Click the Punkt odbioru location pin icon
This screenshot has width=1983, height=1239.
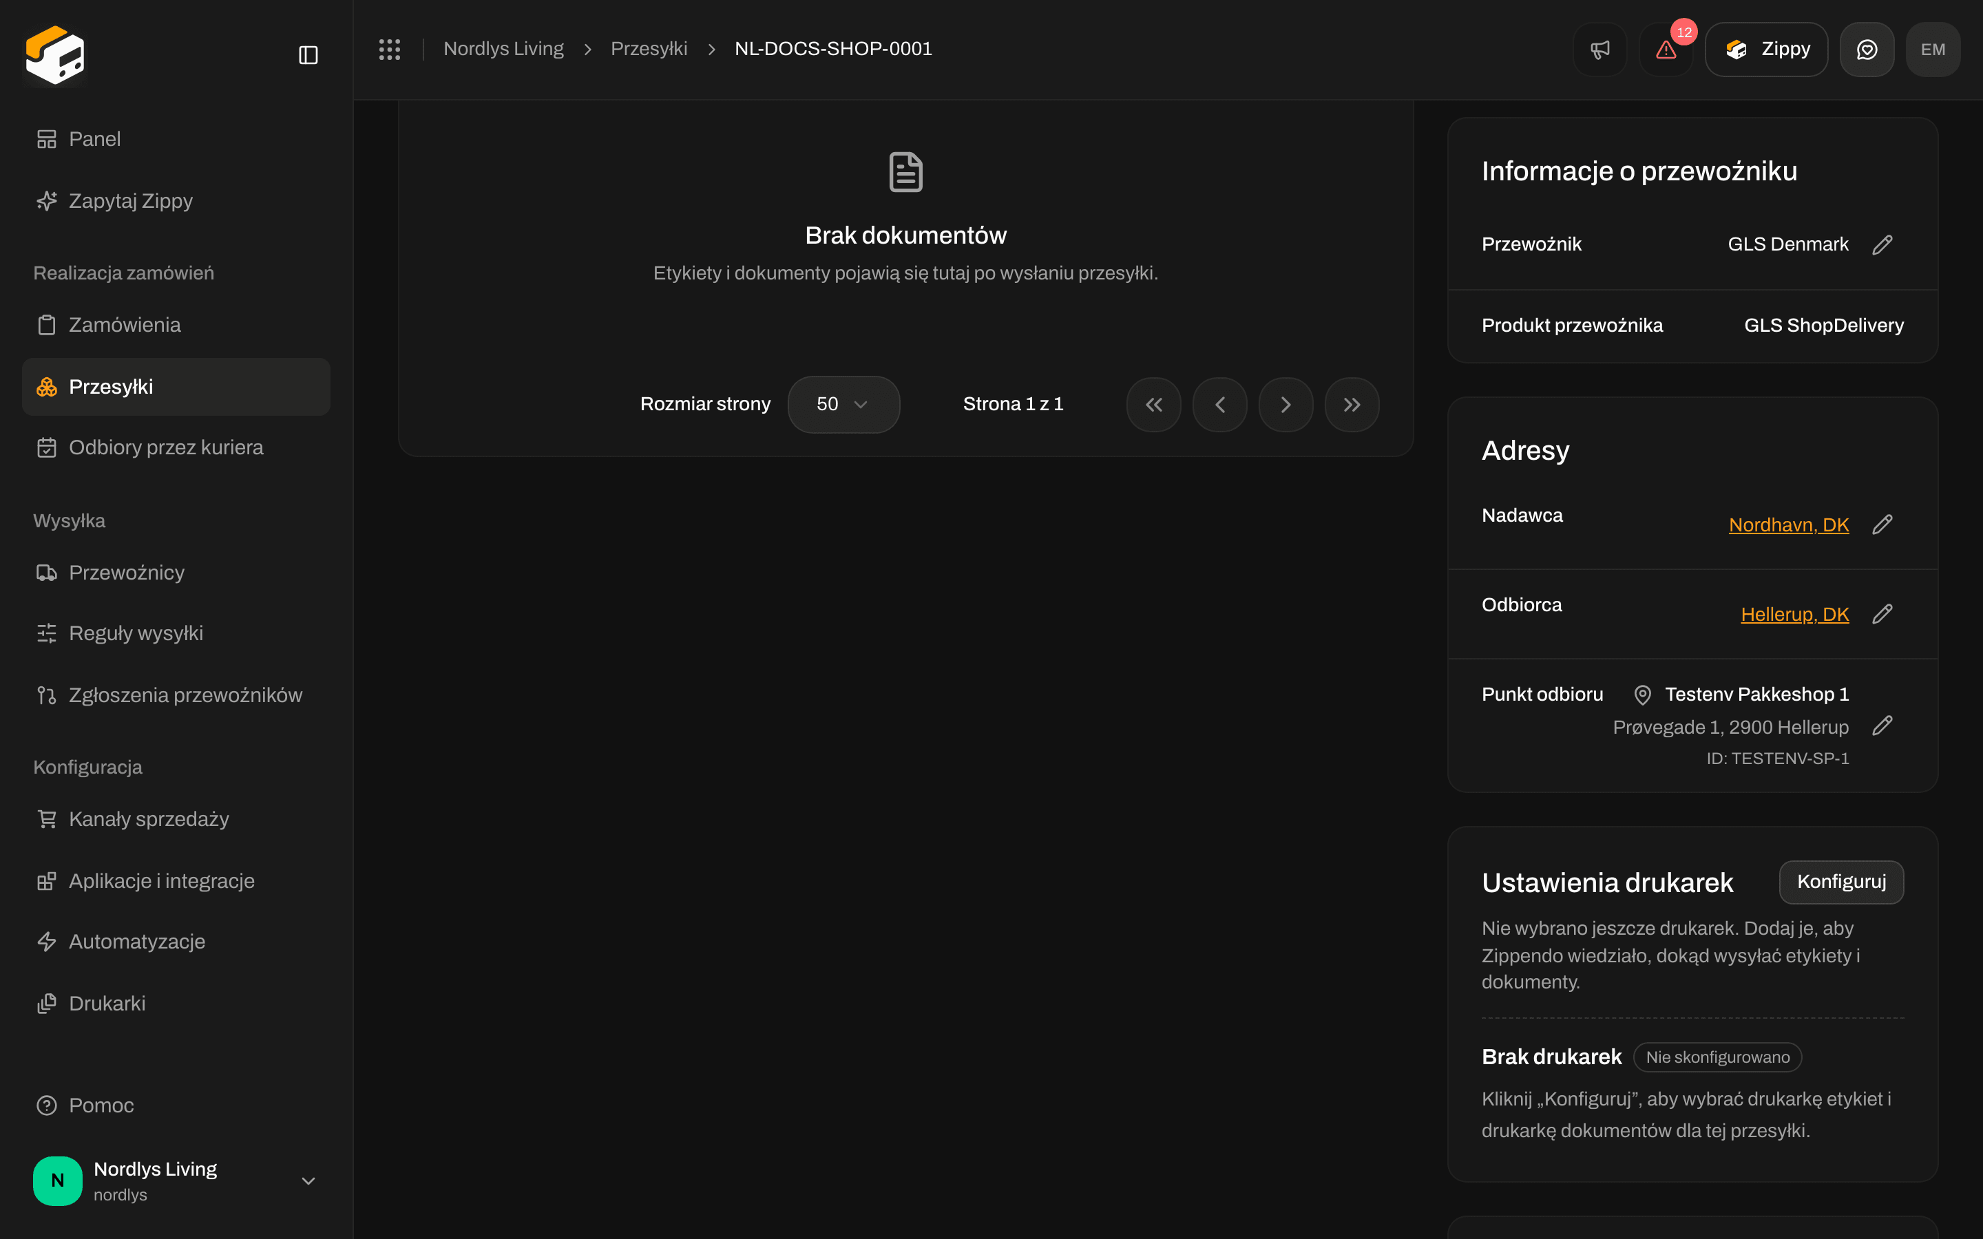point(1642,695)
